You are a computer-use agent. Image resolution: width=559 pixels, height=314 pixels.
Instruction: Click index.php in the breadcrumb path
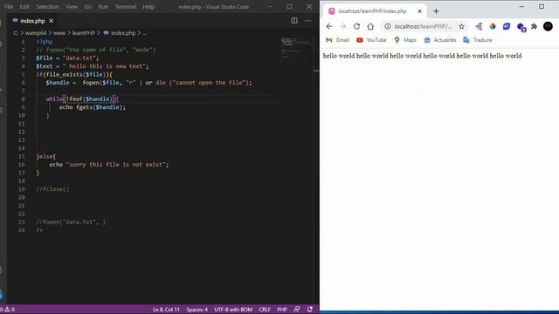[x=123, y=33]
